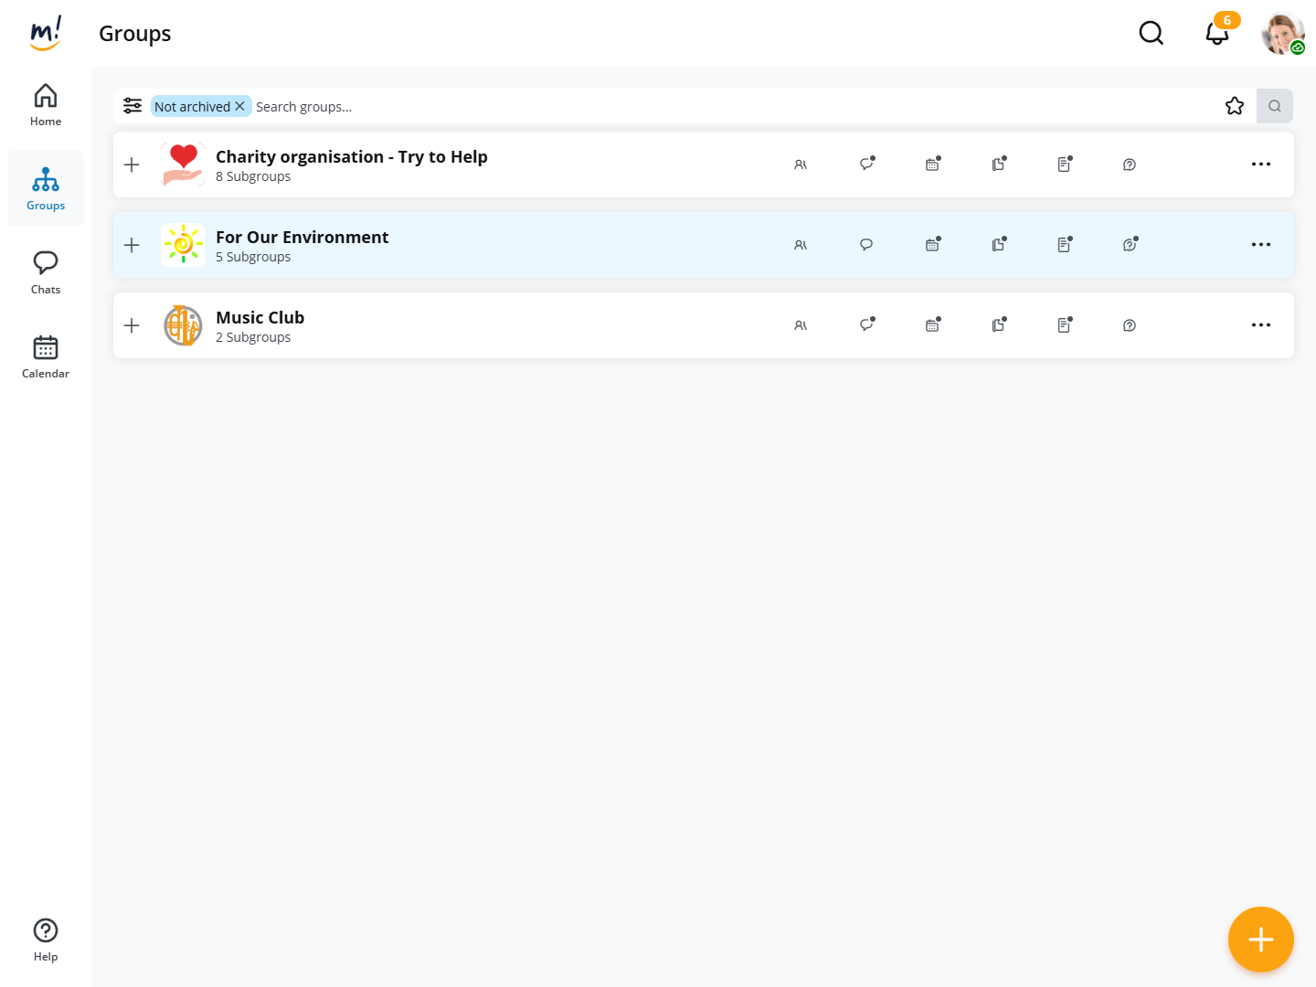Image resolution: width=1316 pixels, height=987 pixels.
Task: Go to Chats in sidebar
Action: [46, 271]
